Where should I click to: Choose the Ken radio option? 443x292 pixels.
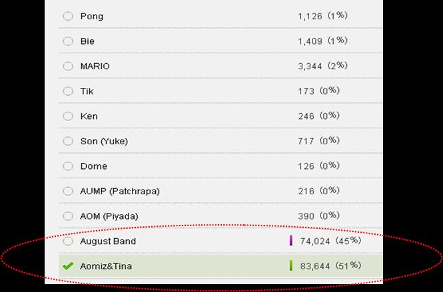coord(68,116)
